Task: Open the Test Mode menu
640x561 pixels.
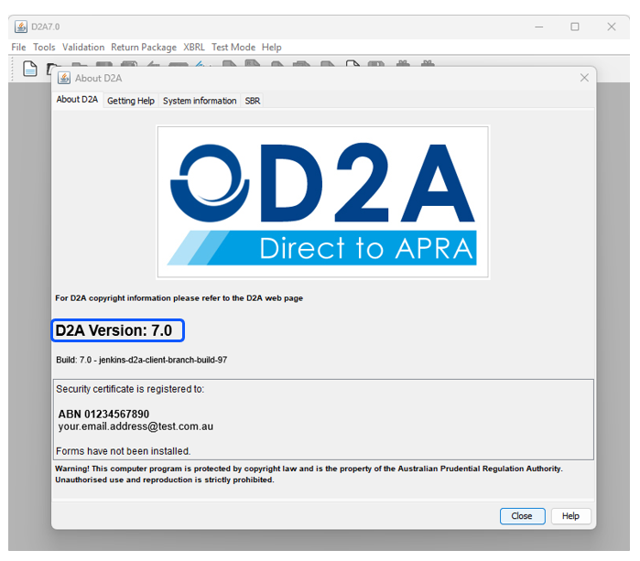Action: (x=233, y=48)
